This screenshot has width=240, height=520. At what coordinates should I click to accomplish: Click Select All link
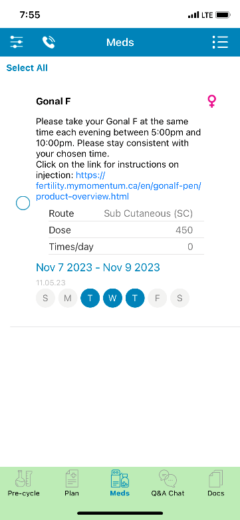point(27,68)
